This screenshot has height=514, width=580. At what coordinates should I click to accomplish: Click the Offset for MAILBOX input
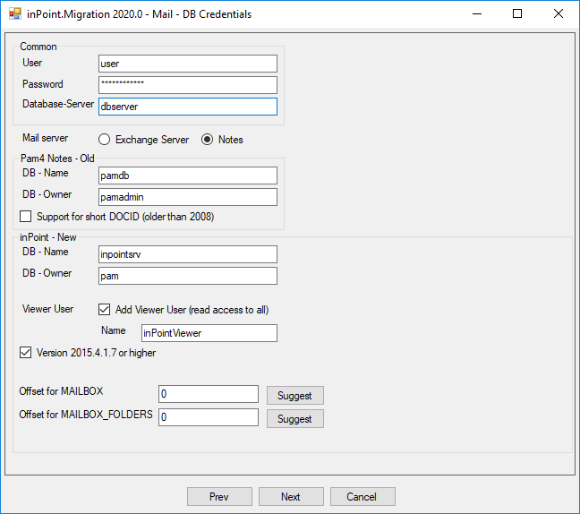pos(208,395)
